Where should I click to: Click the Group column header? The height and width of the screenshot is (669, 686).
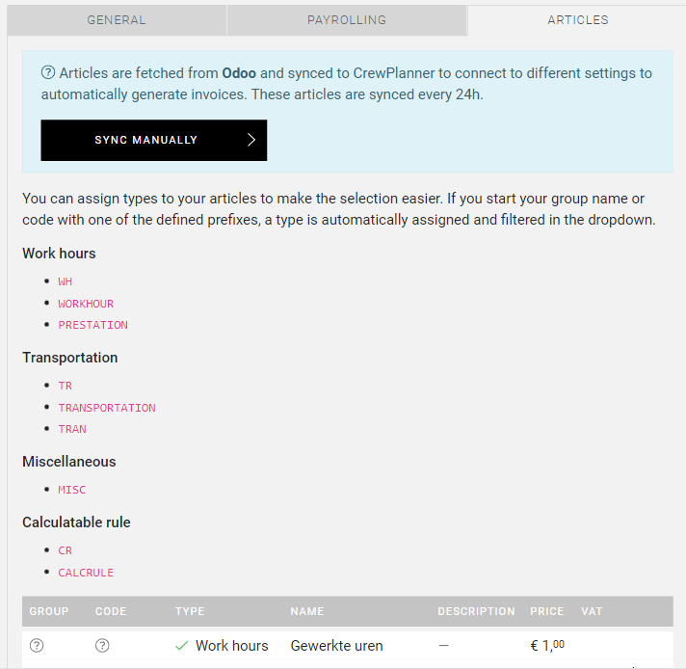[49, 611]
